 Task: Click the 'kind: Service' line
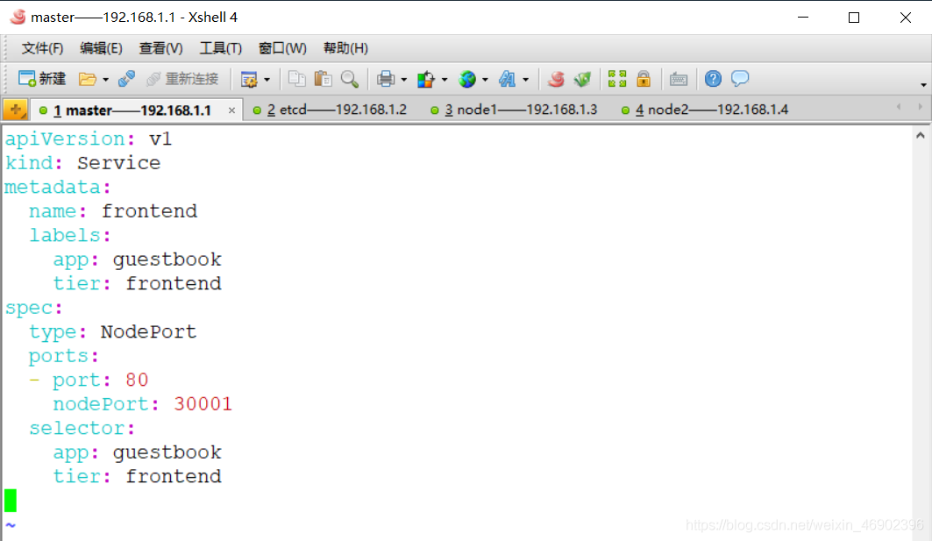coord(82,163)
